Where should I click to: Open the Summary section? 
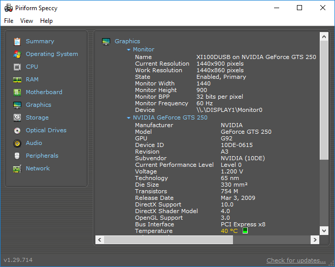(x=40, y=41)
